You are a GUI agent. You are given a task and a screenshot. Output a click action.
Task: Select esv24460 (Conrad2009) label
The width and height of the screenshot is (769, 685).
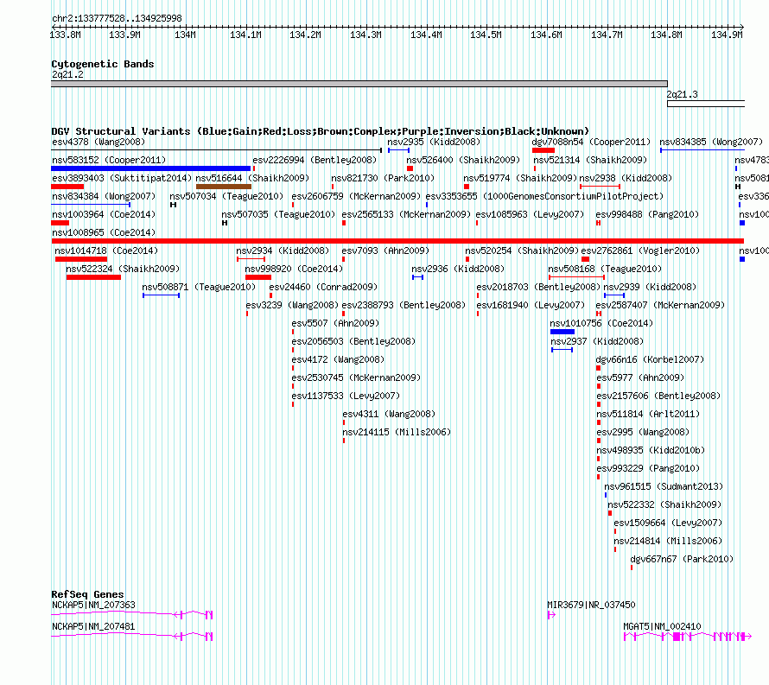click(x=322, y=287)
